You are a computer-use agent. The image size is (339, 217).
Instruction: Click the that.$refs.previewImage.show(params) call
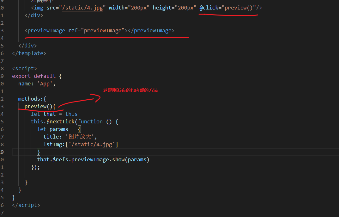point(93,160)
